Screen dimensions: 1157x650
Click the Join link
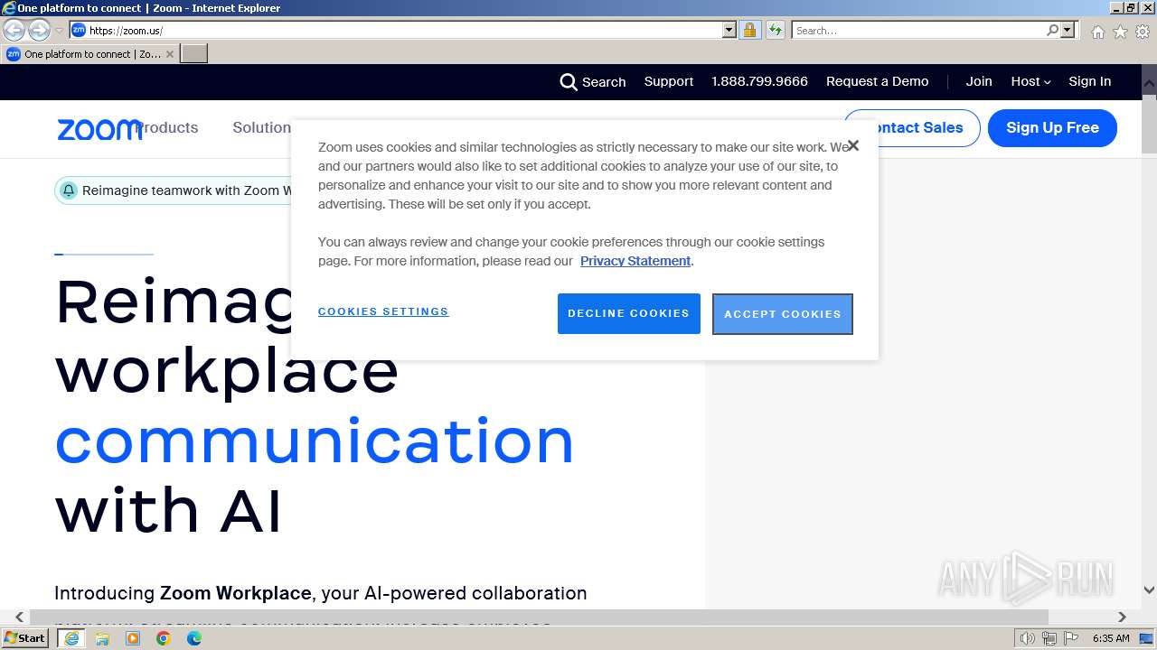click(x=979, y=81)
